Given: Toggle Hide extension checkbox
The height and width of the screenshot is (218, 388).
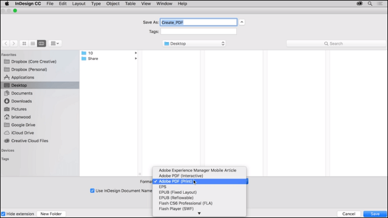Looking at the screenshot, I should pos(3,214).
